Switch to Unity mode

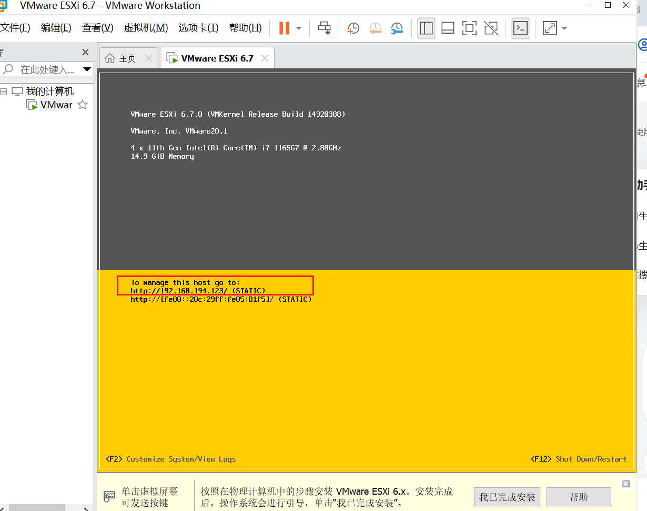[x=491, y=28]
